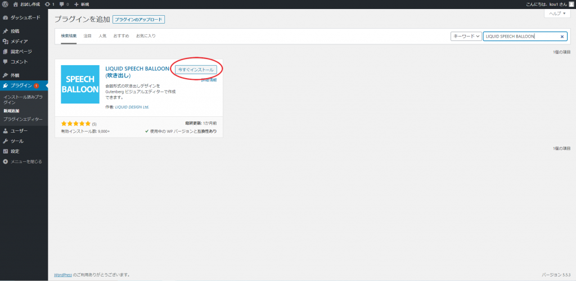Click the Upload Plugin button
This screenshot has width=576, height=281.
point(138,20)
